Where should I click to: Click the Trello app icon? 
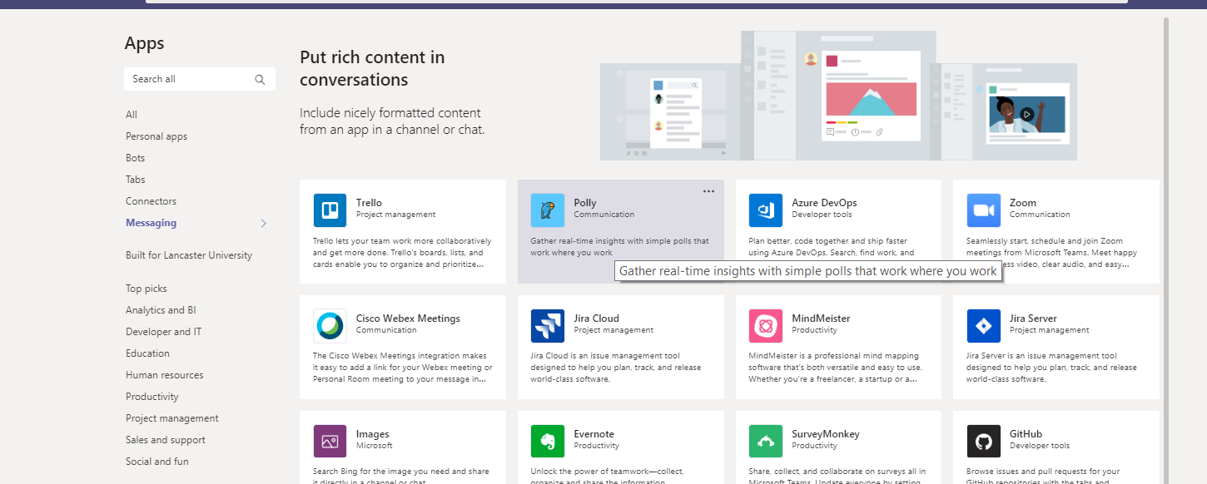click(x=330, y=210)
